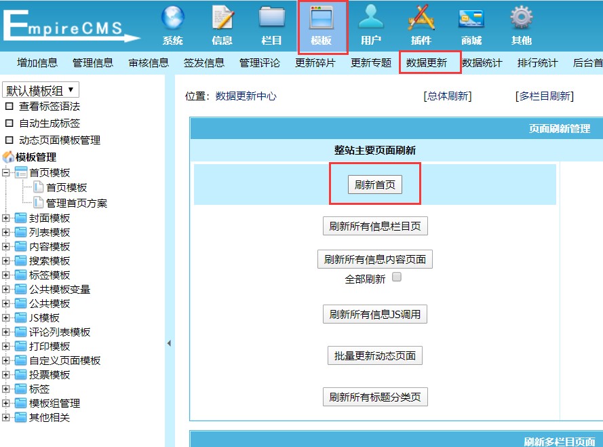Expand the 公共模板 tree node

[x=6, y=303]
